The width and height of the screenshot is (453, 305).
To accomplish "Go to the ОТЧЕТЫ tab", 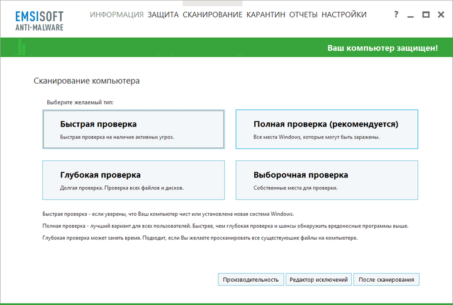I will (x=303, y=14).
